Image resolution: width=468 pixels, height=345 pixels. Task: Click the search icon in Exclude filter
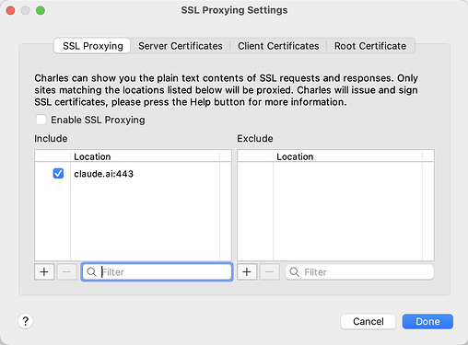point(294,271)
